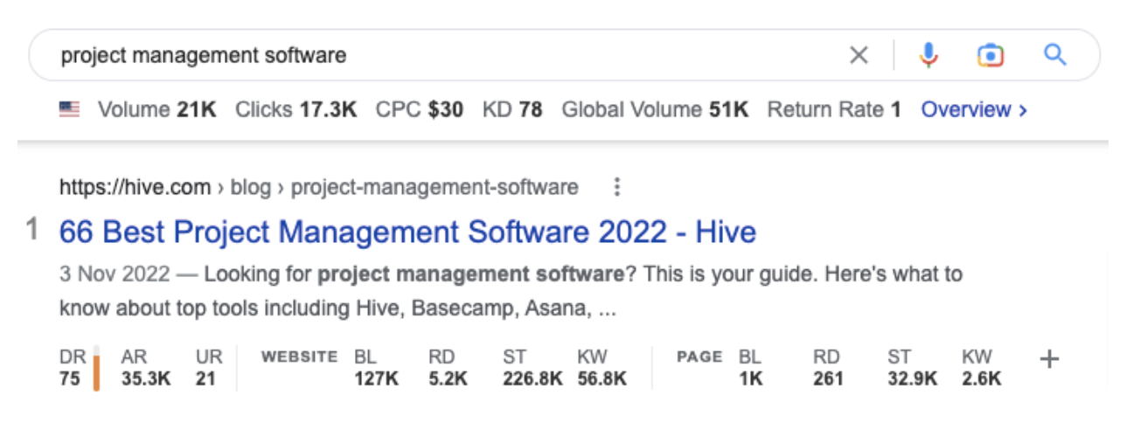Open the 66 Best Project Management Software result

[x=407, y=232]
